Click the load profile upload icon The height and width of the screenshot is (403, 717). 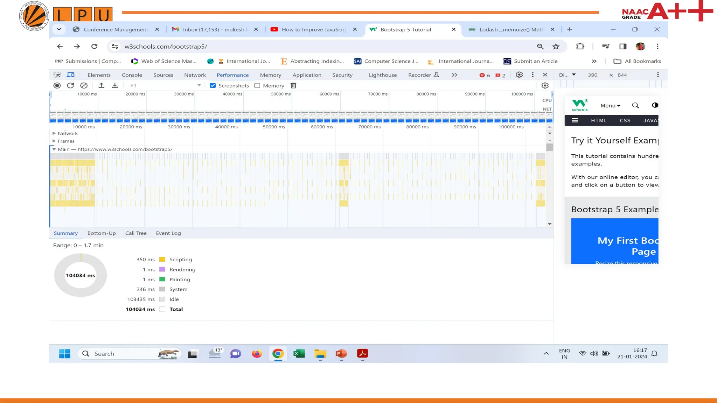point(102,85)
